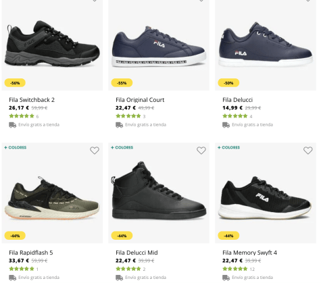Open the Fila Switchback 2 product link
Image resolution: width=321 pixels, height=283 pixels.
click(32, 100)
